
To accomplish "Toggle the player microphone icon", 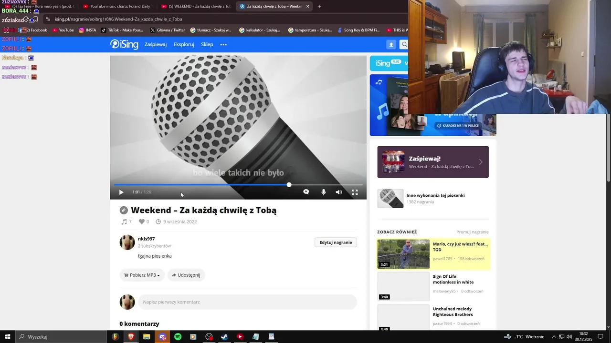I will point(323,192).
